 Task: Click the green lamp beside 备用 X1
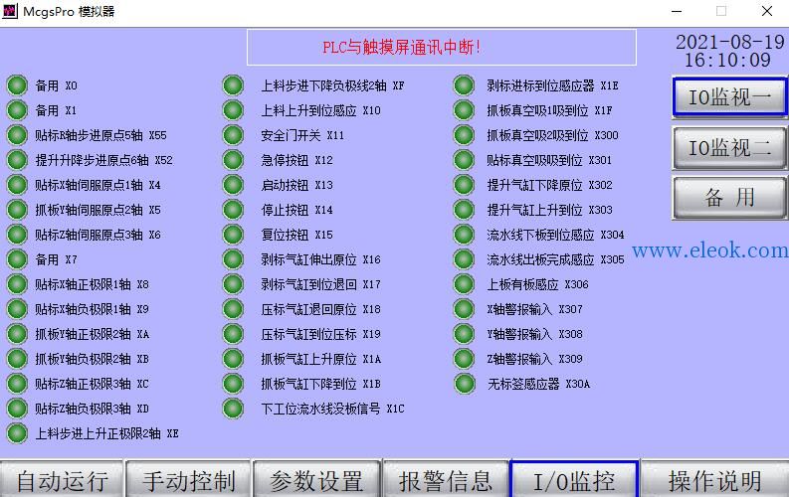tap(17, 110)
